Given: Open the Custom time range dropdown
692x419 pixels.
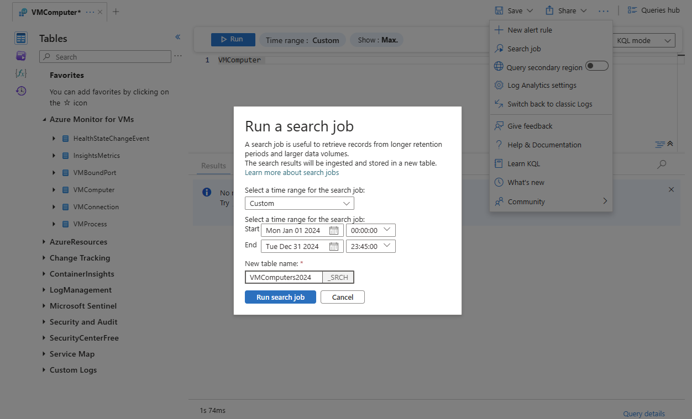Looking at the screenshot, I should [299, 203].
